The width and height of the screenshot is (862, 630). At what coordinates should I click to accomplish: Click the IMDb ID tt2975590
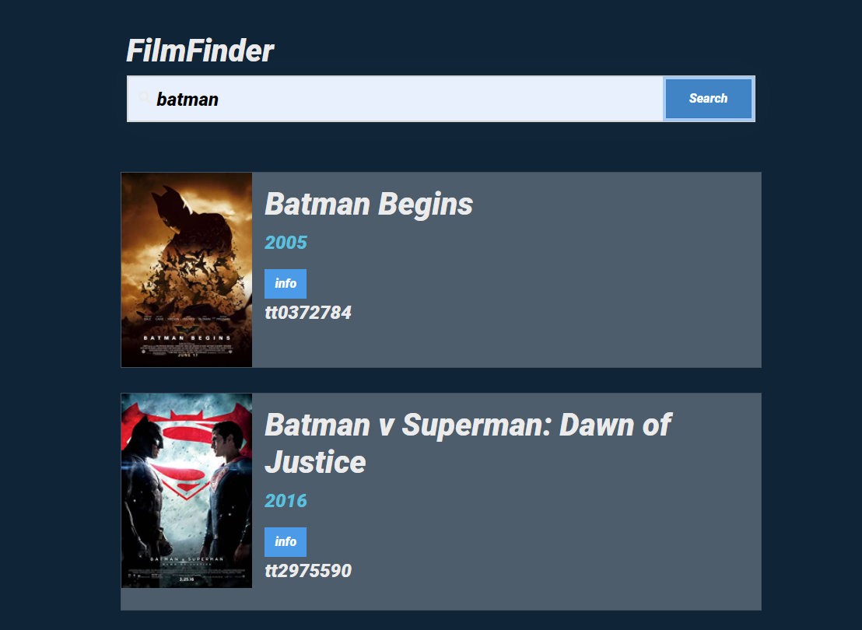[308, 571]
